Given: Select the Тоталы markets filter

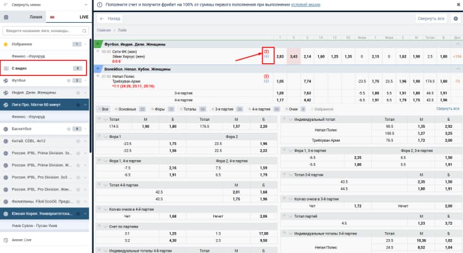Looking at the screenshot, I should [x=192, y=109].
